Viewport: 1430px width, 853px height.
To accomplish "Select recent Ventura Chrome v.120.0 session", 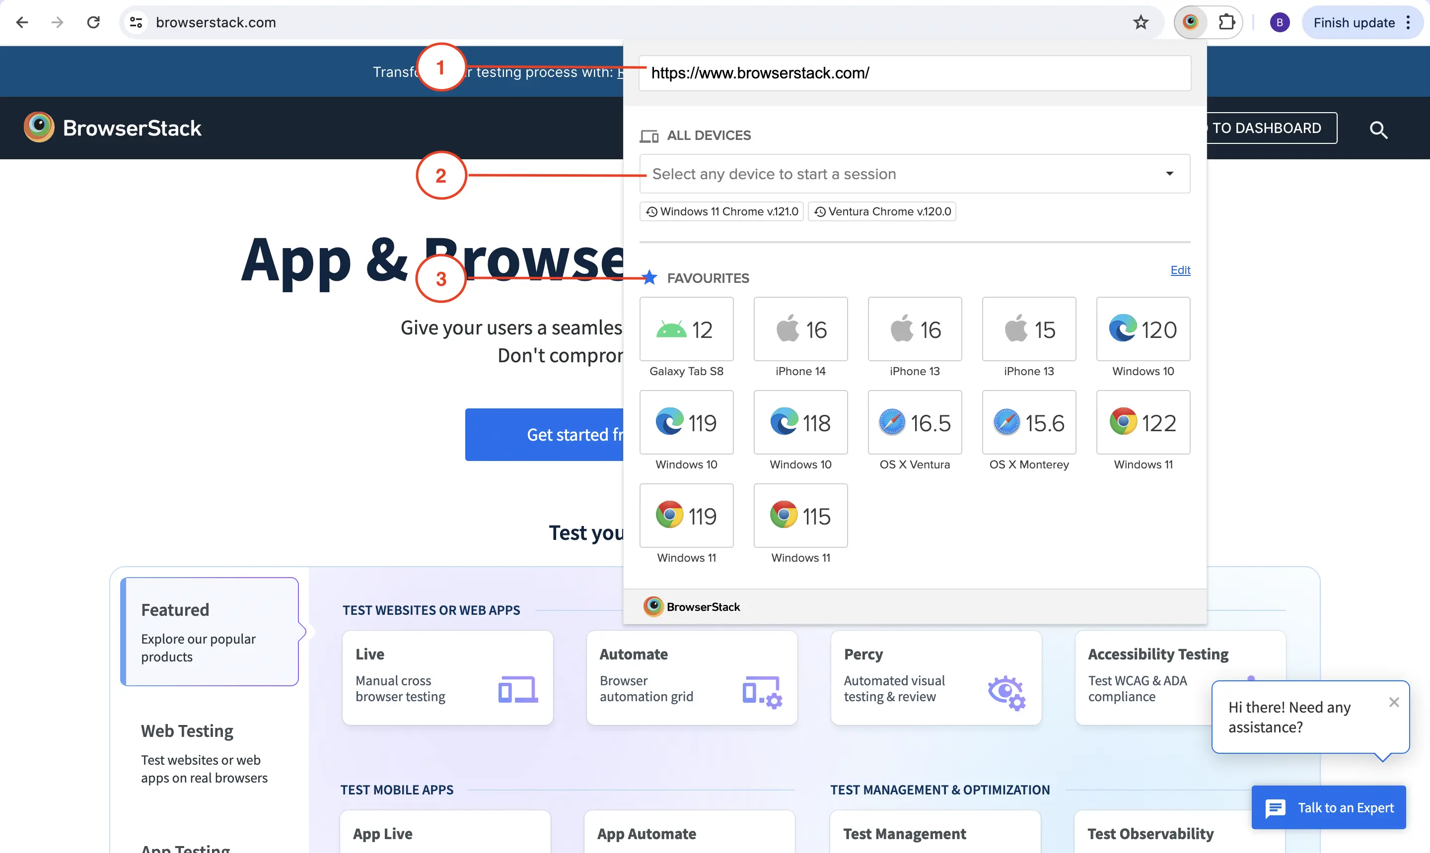I will (x=882, y=211).
